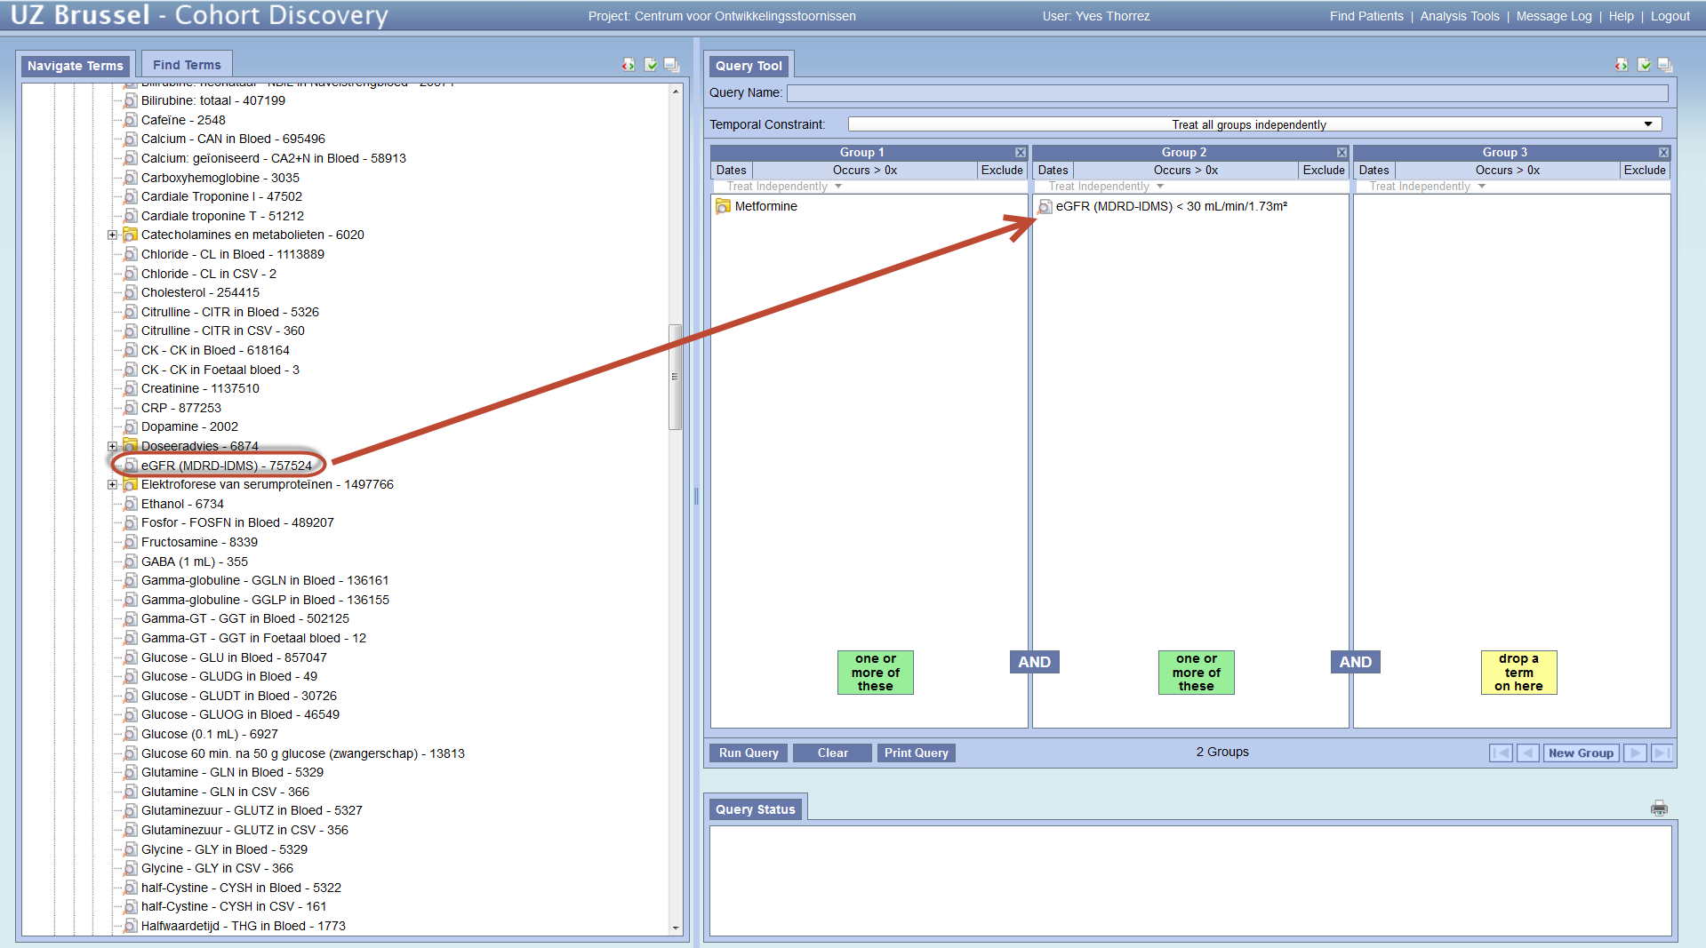This screenshot has height=948, width=1706.
Task: Click the eGFR term icon in Group 2
Action: pyautogui.click(x=1045, y=206)
